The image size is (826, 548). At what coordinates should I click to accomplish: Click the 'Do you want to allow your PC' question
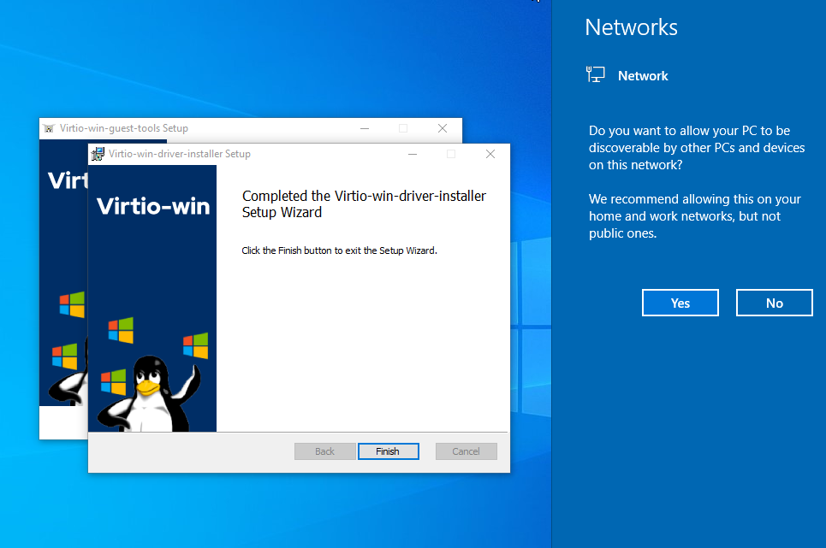[697, 148]
